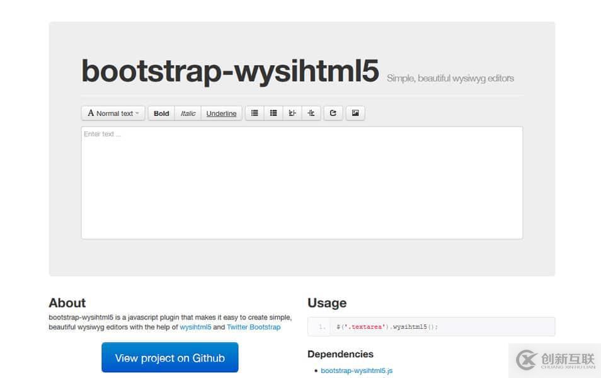Click the insert link share icon
Viewport: 601px width, 378px height.
pos(333,113)
